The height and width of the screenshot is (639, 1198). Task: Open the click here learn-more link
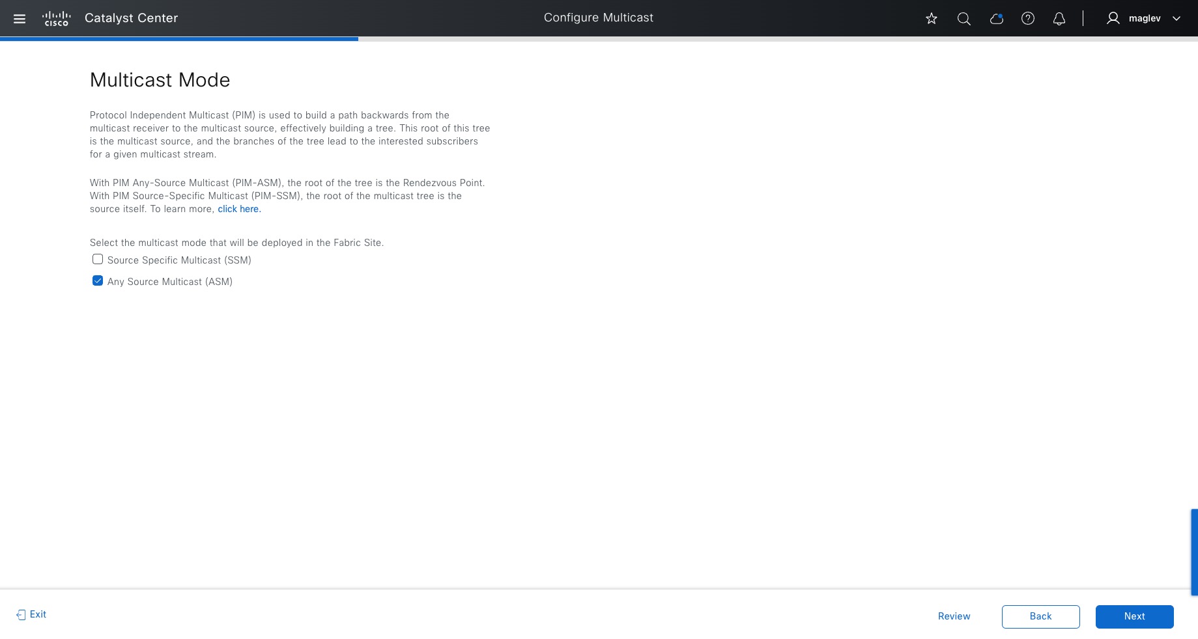[238, 208]
